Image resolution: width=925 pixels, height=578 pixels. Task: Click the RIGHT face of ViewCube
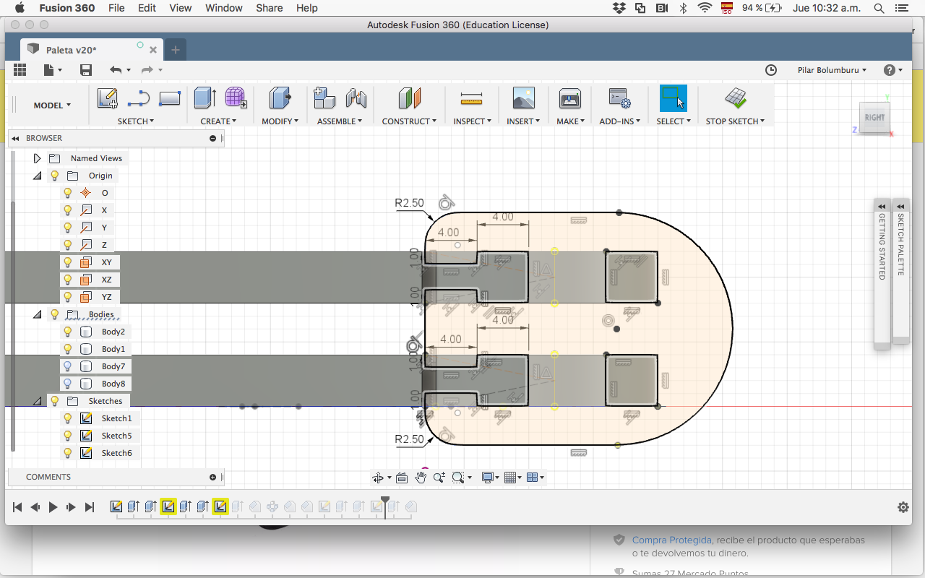874,118
